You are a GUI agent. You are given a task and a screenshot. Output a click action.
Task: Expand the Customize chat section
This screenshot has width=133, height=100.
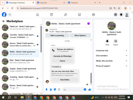click(111, 50)
